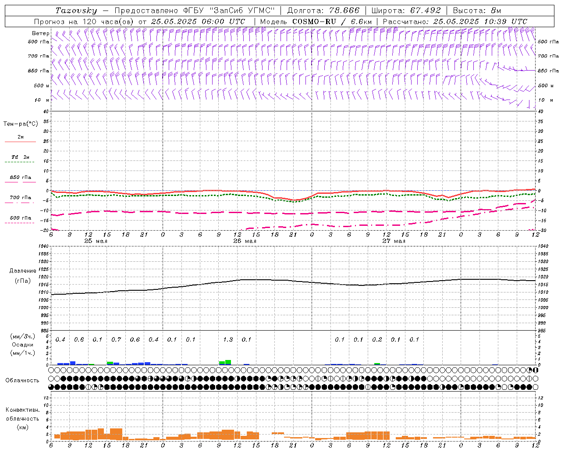Click the Высота: 8м elevation field
The height and width of the screenshot is (449, 561).
click(477, 11)
